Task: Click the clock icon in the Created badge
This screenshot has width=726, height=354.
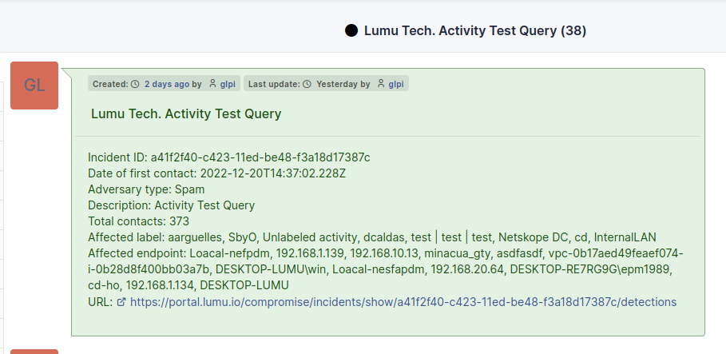Action: [135, 84]
